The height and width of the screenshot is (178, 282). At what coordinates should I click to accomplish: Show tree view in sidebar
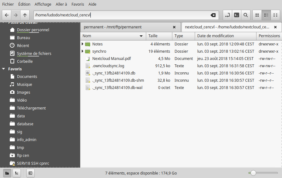[16, 173]
